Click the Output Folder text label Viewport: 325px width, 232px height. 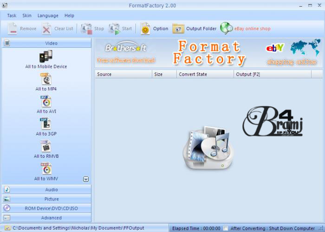pos(201,29)
